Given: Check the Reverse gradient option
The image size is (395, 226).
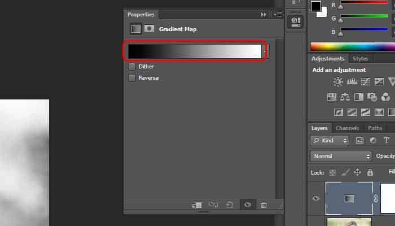Looking at the screenshot, I should pos(132,78).
